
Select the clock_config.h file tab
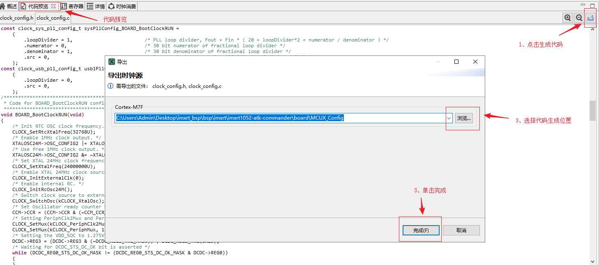[x=17, y=18]
